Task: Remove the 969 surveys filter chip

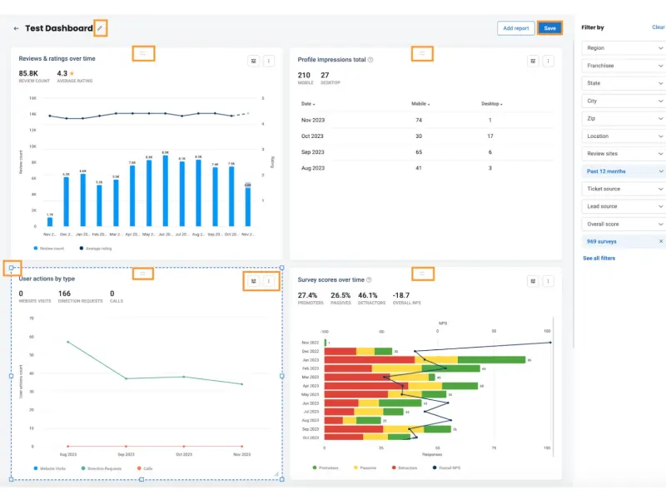Action: 661,241
